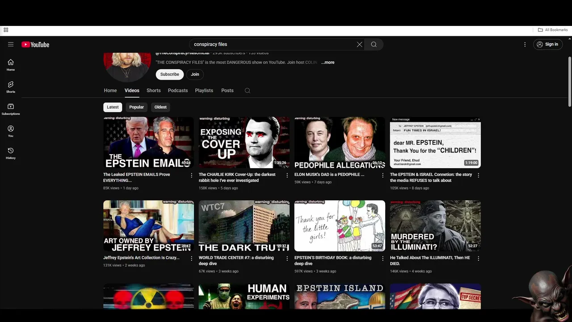The height and width of the screenshot is (322, 572).
Task: Open options for EPSTEIN'S BIRTHDAY BOOK video
Action: tap(383, 258)
